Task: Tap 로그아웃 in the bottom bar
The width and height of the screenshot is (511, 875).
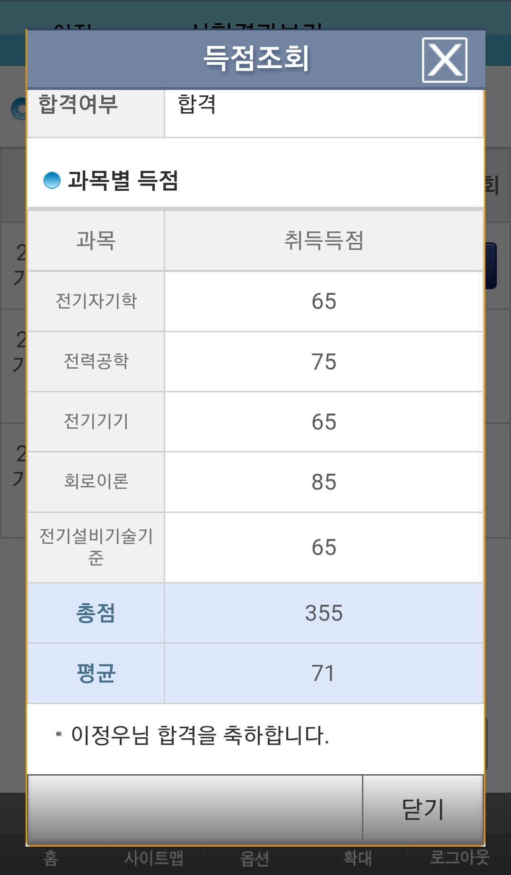Action: [459, 857]
